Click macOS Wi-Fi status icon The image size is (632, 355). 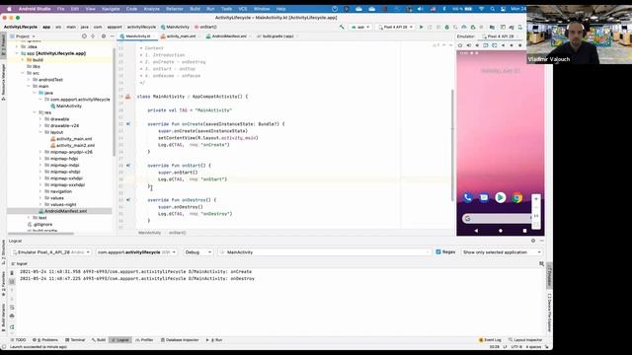coord(481,9)
